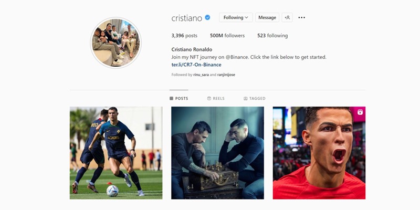Click the chevron arrow in Following button
Viewport: 420px width, 210px height.
246,17
